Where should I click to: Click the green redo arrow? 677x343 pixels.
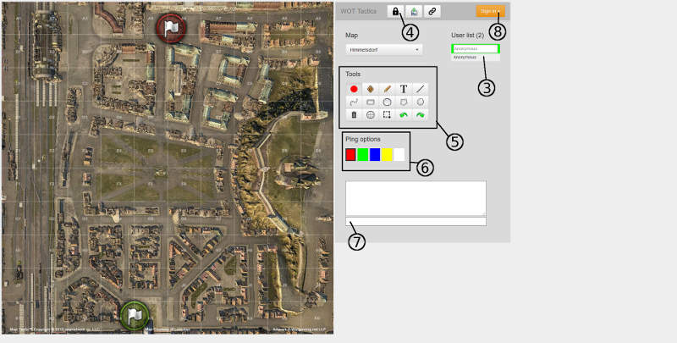pyautogui.click(x=420, y=114)
